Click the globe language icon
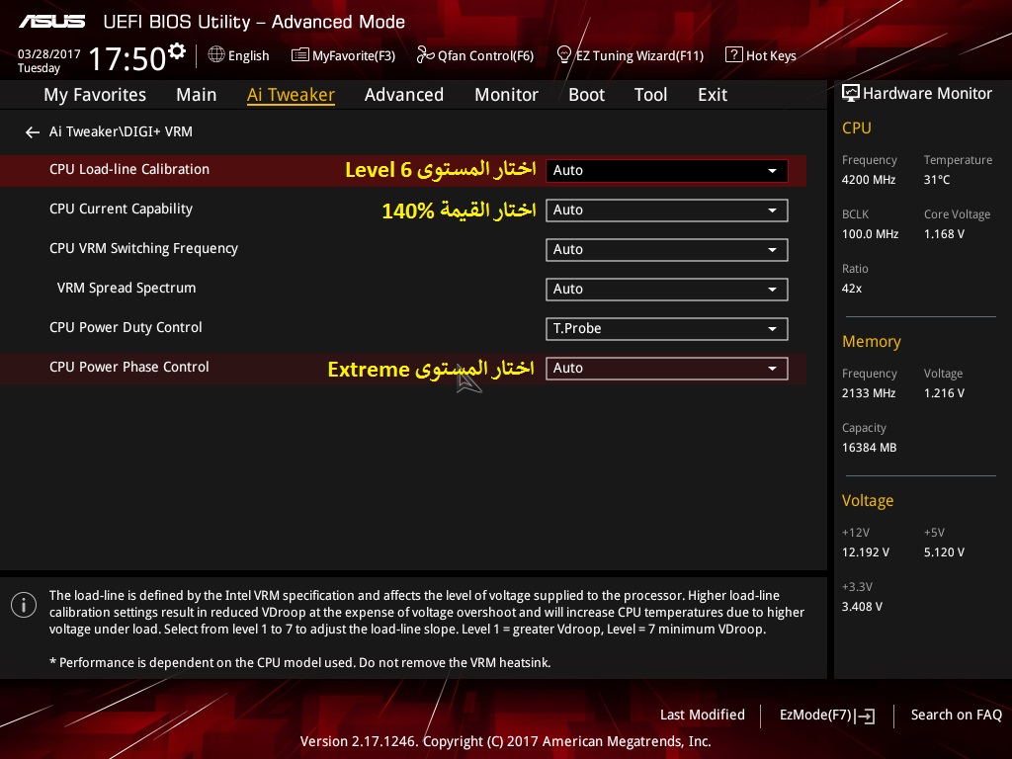The width and height of the screenshot is (1012, 759). pos(216,55)
